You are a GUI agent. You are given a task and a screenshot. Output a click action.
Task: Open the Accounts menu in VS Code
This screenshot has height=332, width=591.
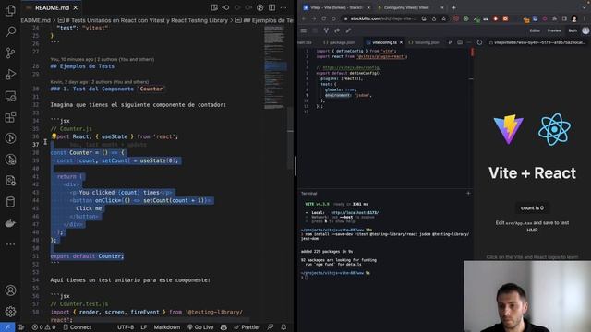click(x=10, y=290)
